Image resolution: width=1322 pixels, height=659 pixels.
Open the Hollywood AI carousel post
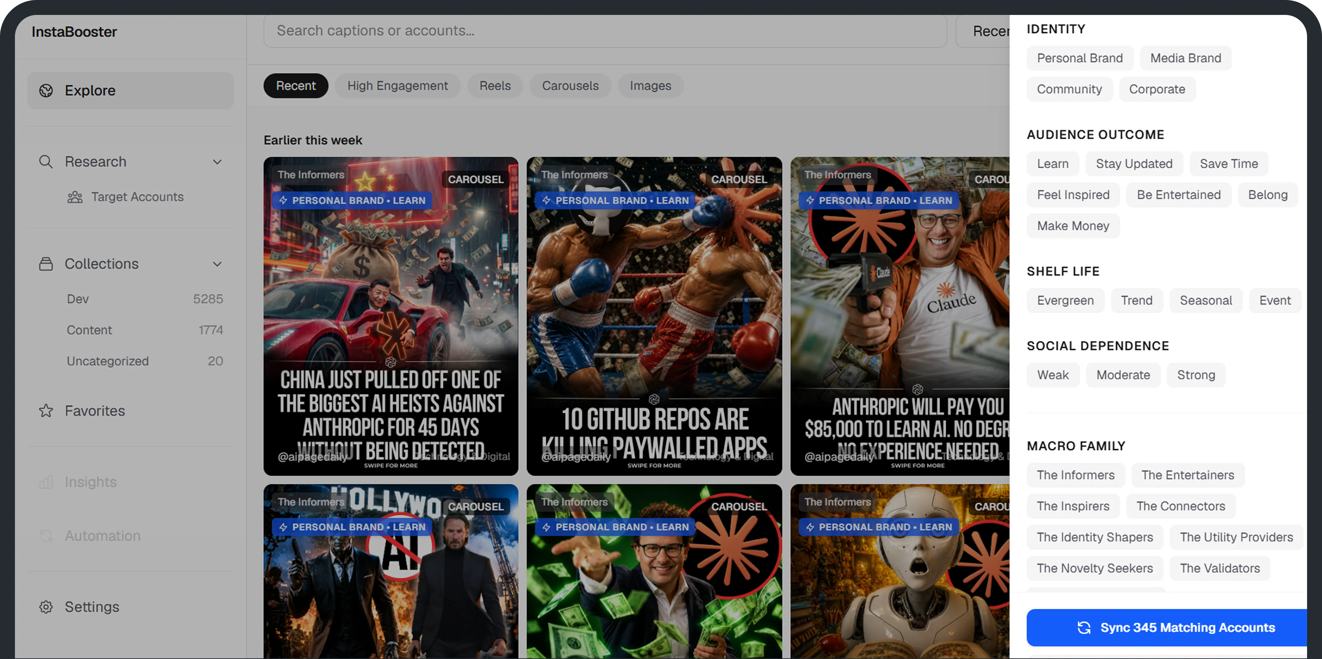390,571
